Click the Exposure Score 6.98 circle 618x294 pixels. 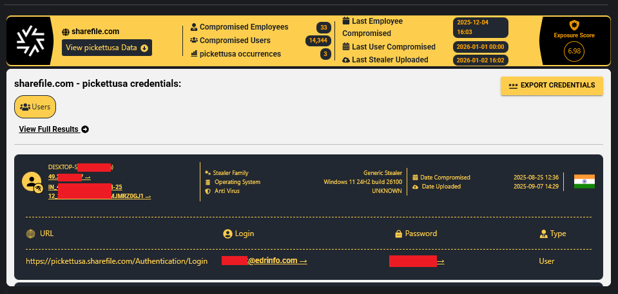pyautogui.click(x=574, y=51)
